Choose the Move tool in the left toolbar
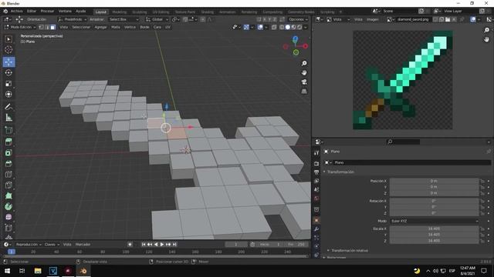 tap(8, 62)
